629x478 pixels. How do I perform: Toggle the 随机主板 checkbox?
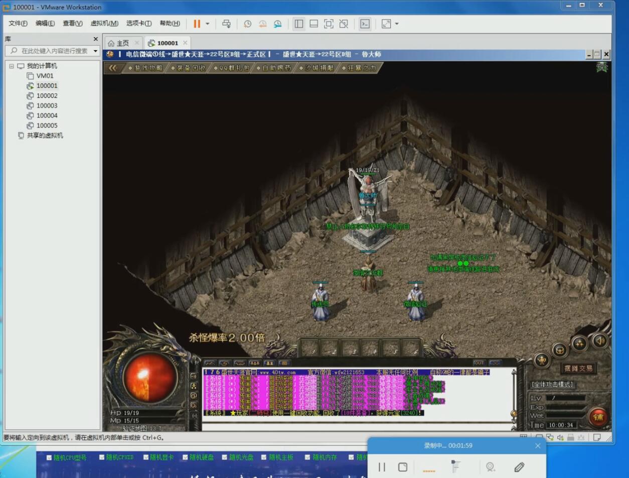point(264,457)
